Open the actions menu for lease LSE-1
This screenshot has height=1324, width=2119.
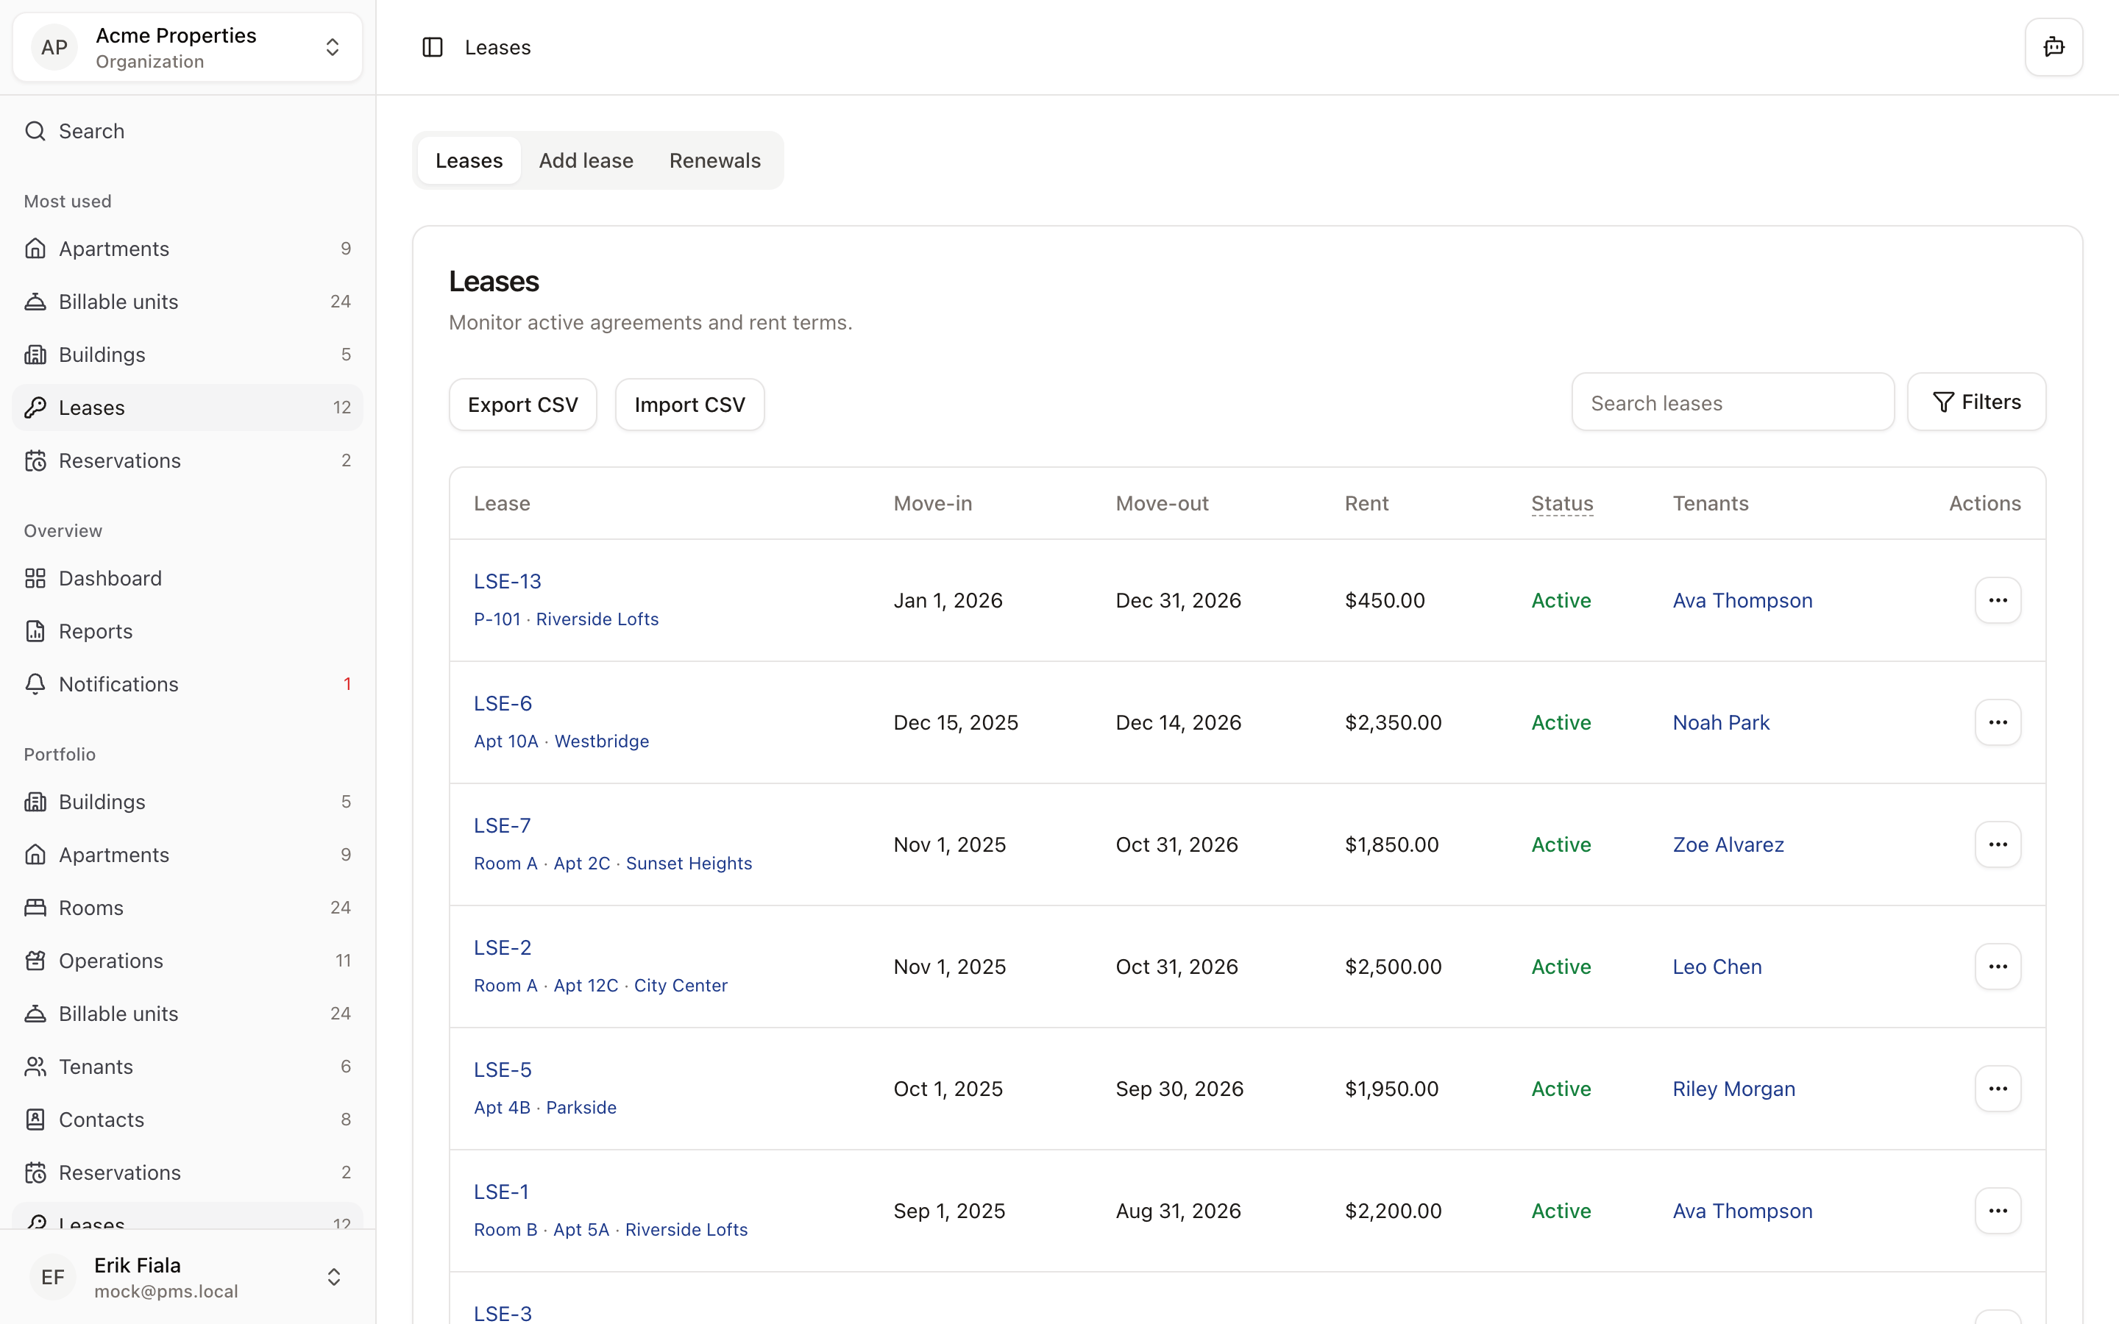(x=1998, y=1210)
